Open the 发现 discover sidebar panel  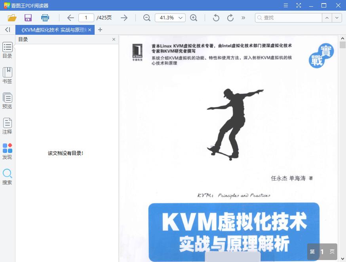coord(7,151)
